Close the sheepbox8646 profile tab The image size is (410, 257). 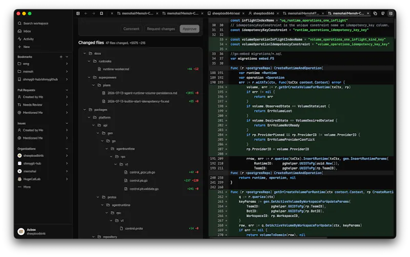(x=278, y=13)
